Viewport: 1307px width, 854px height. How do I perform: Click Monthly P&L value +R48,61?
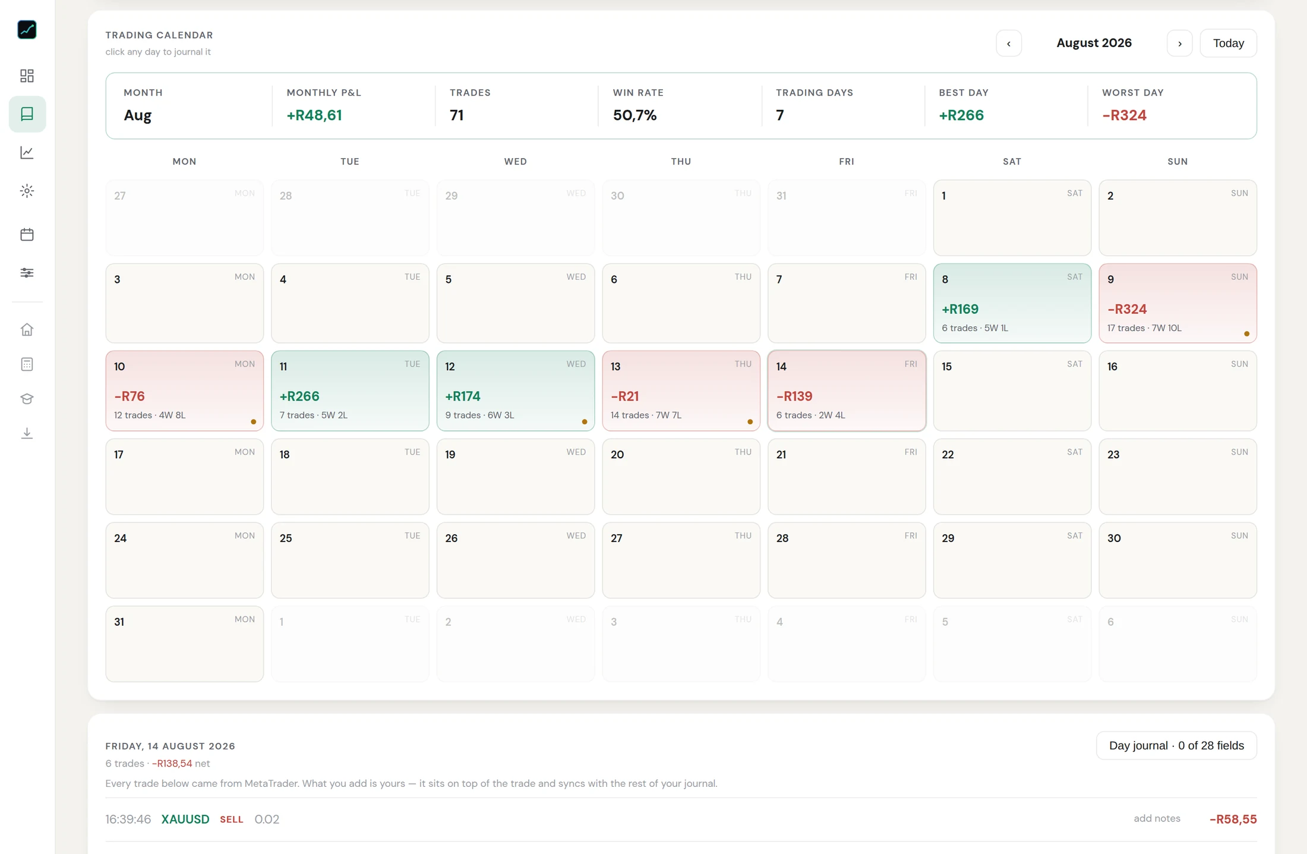(314, 115)
